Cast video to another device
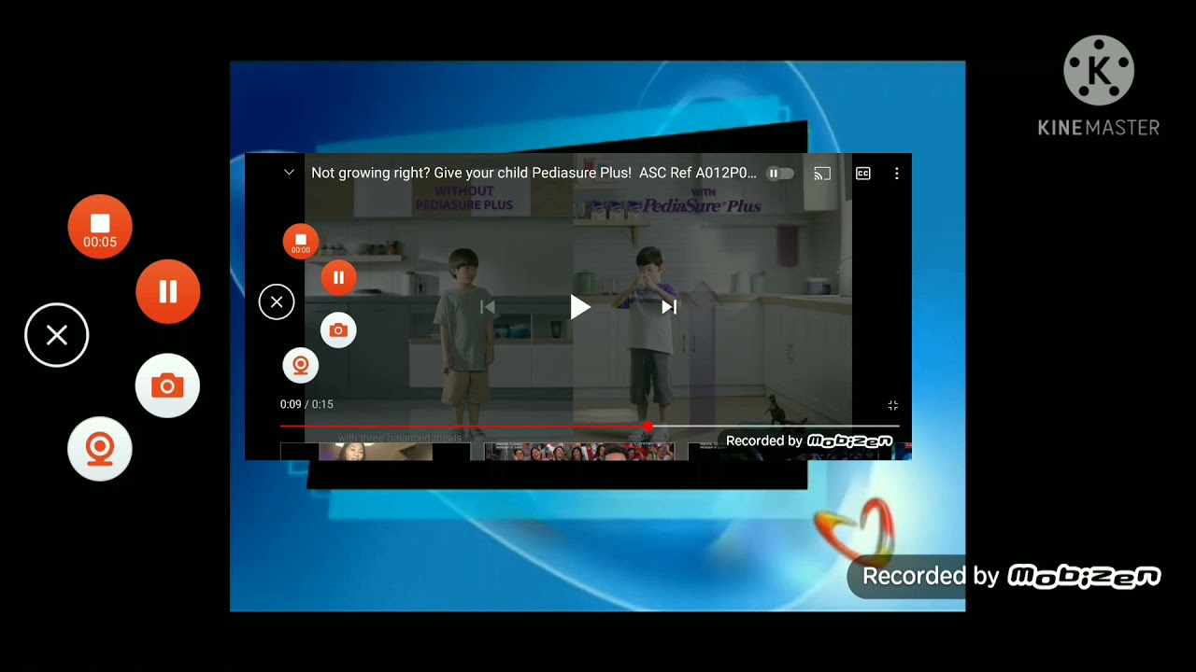The width and height of the screenshot is (1196, 672). (822, 174)
